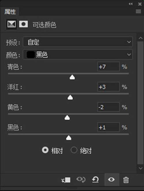Viewport: 144px width, 191px height.
Task: Click the 黑色 percentage input field
Action: coord(108,127)
